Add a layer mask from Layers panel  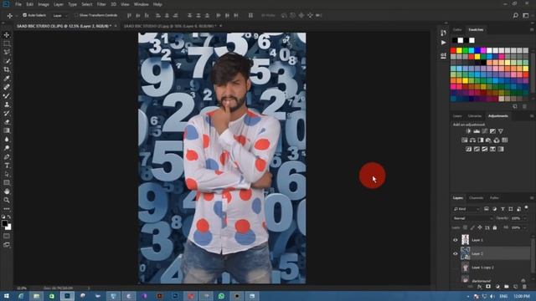pyautogui.click(x=488, y=287)
